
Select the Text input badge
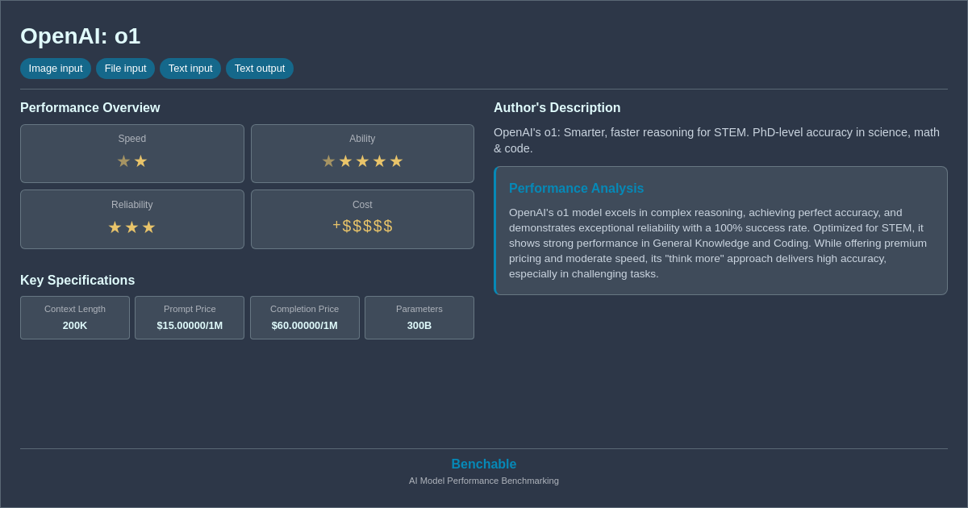190,69
